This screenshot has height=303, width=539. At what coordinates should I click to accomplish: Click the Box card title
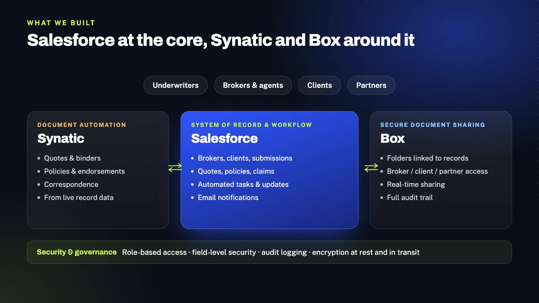(392, 138)
